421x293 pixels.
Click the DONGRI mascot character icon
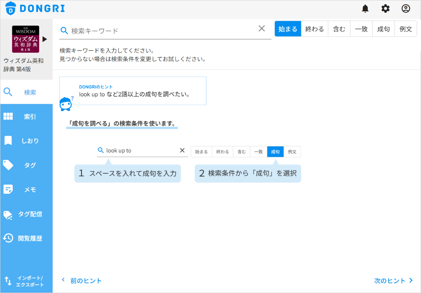(66, 104)
